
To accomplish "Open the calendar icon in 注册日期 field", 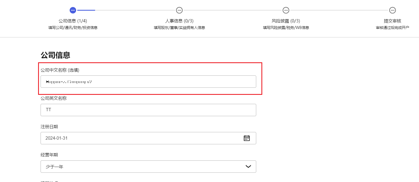I will [x=247, y=138].
